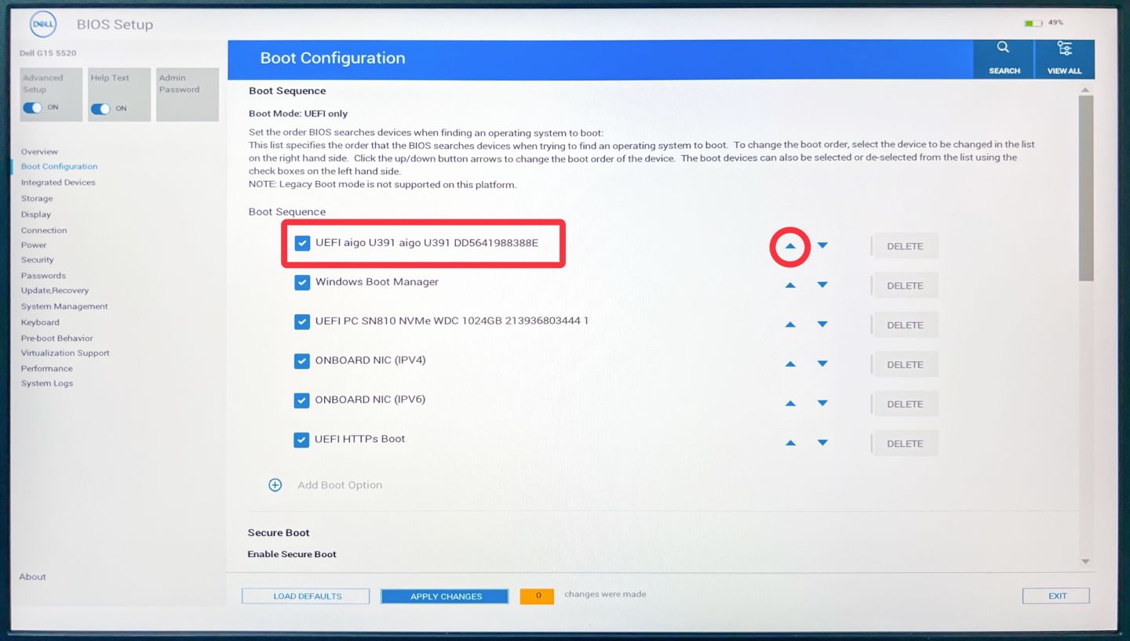The image size is (1130, 641).
Task: Open Update,Recovery section
Action: (55, 291)
